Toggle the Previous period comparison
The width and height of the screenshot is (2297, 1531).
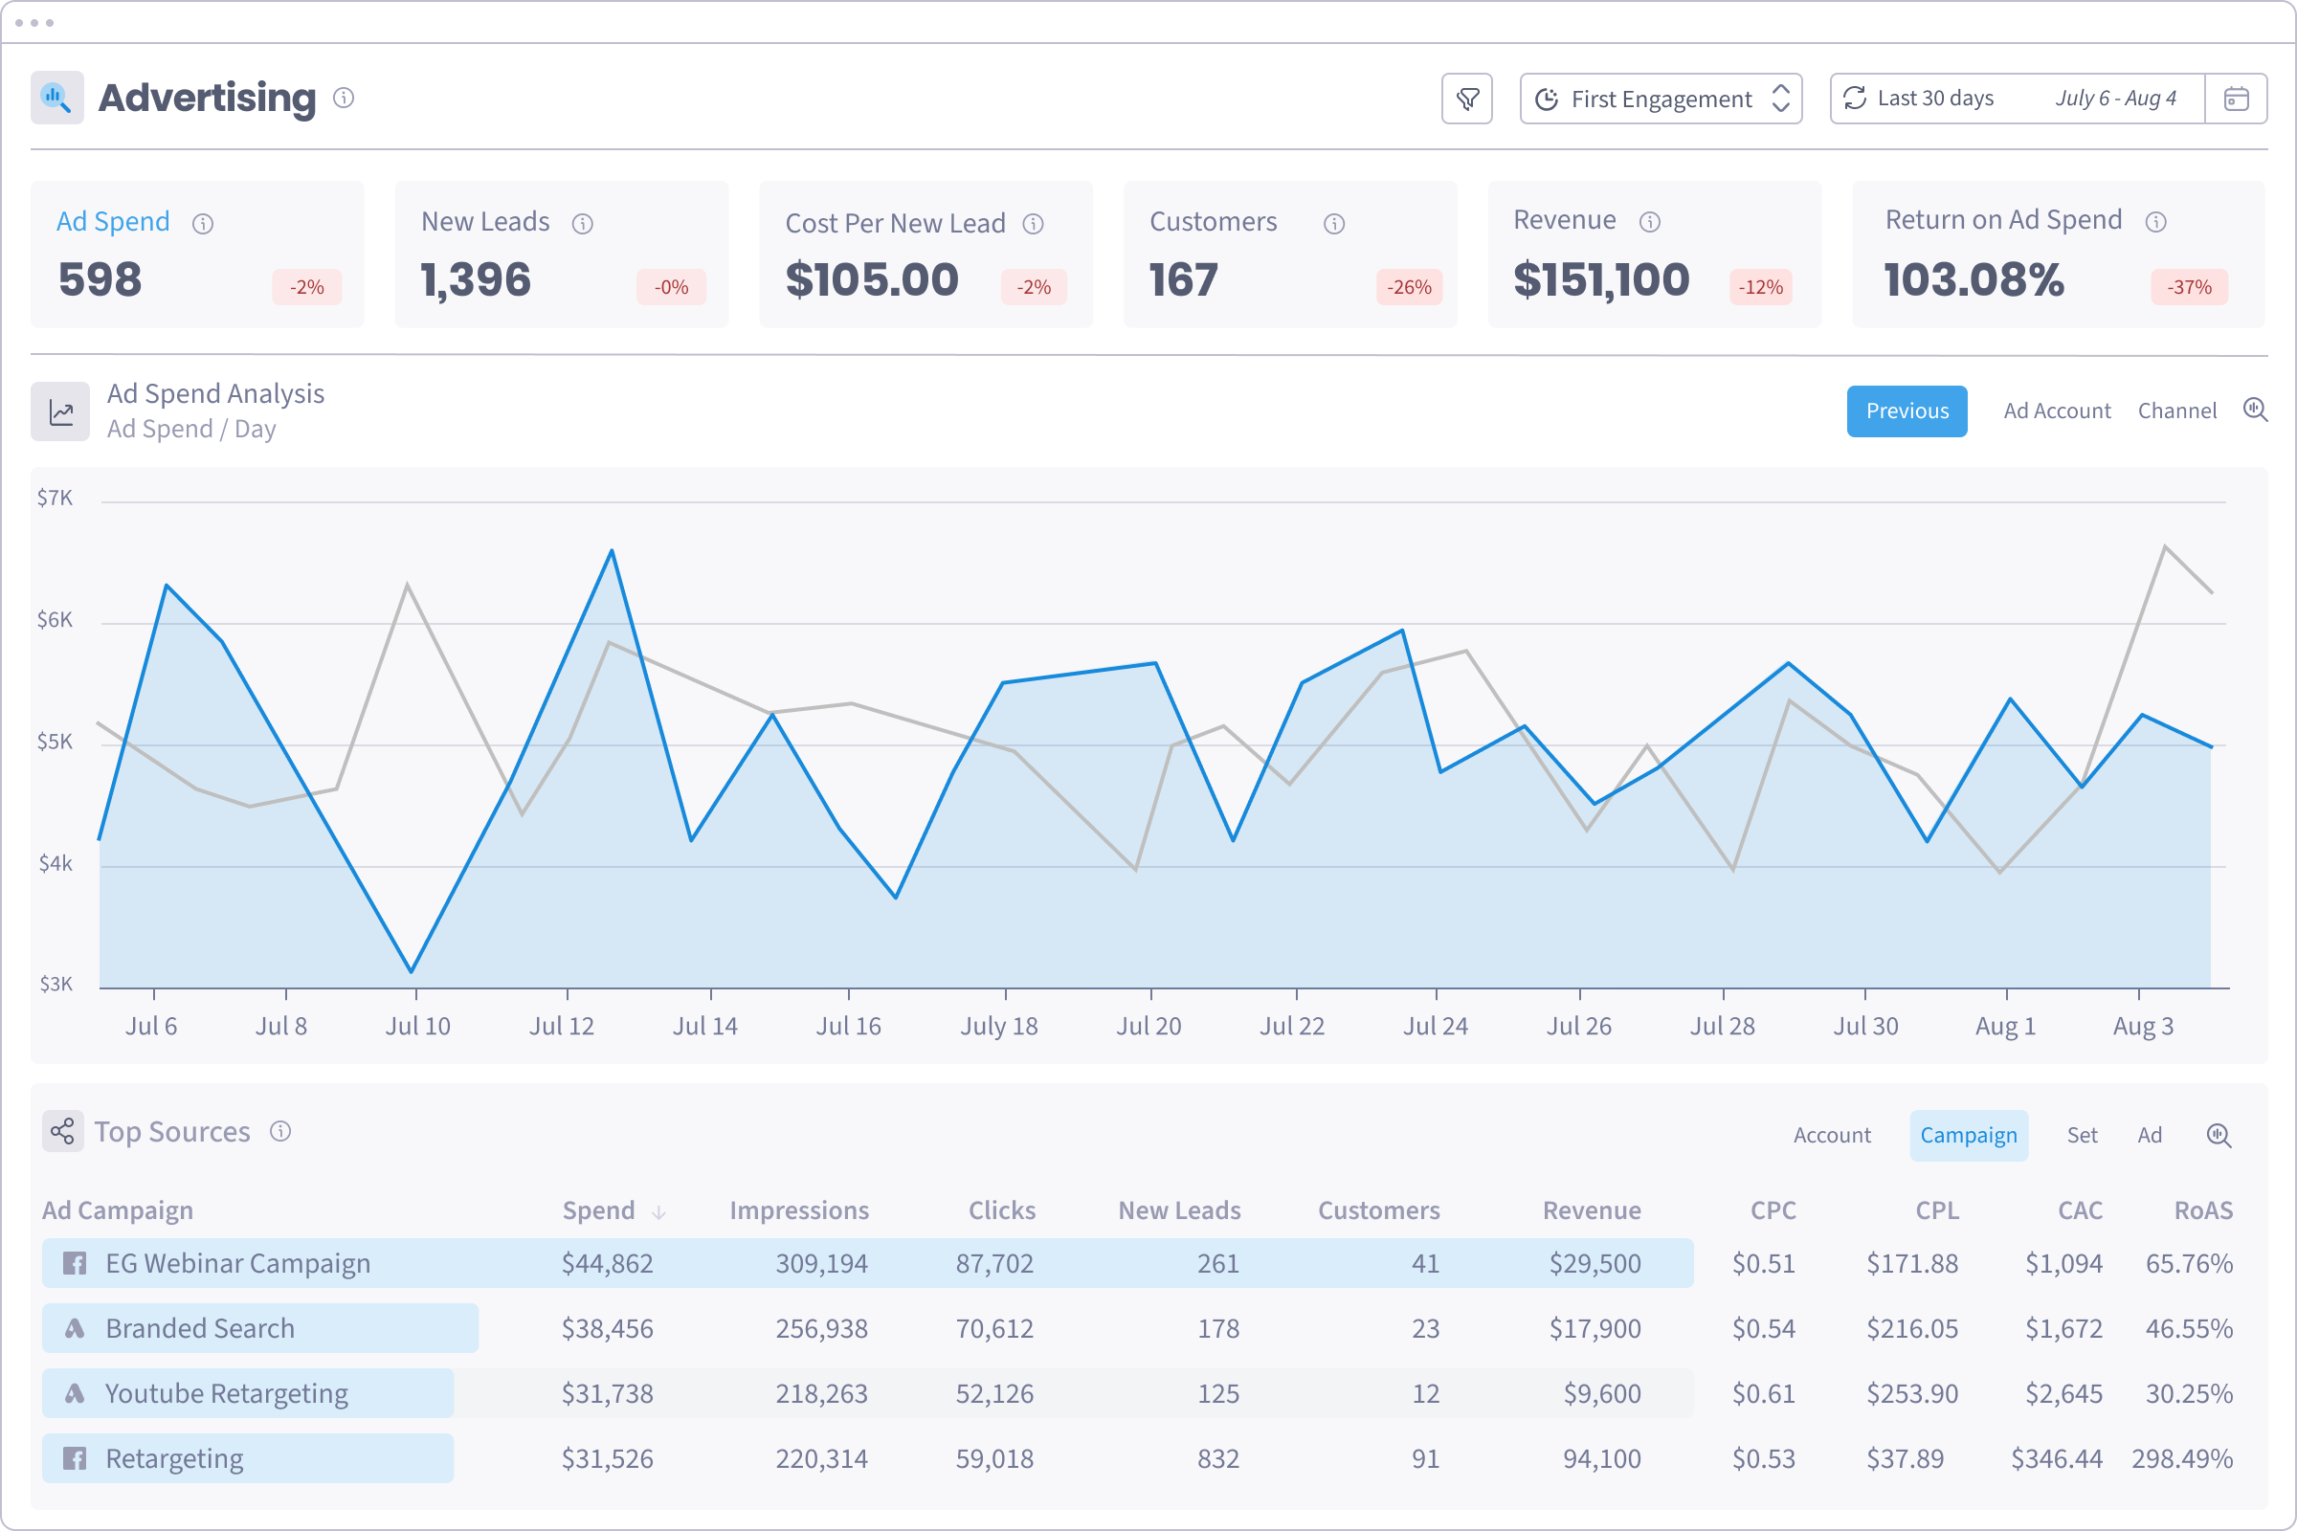[x=1907, y=411]
